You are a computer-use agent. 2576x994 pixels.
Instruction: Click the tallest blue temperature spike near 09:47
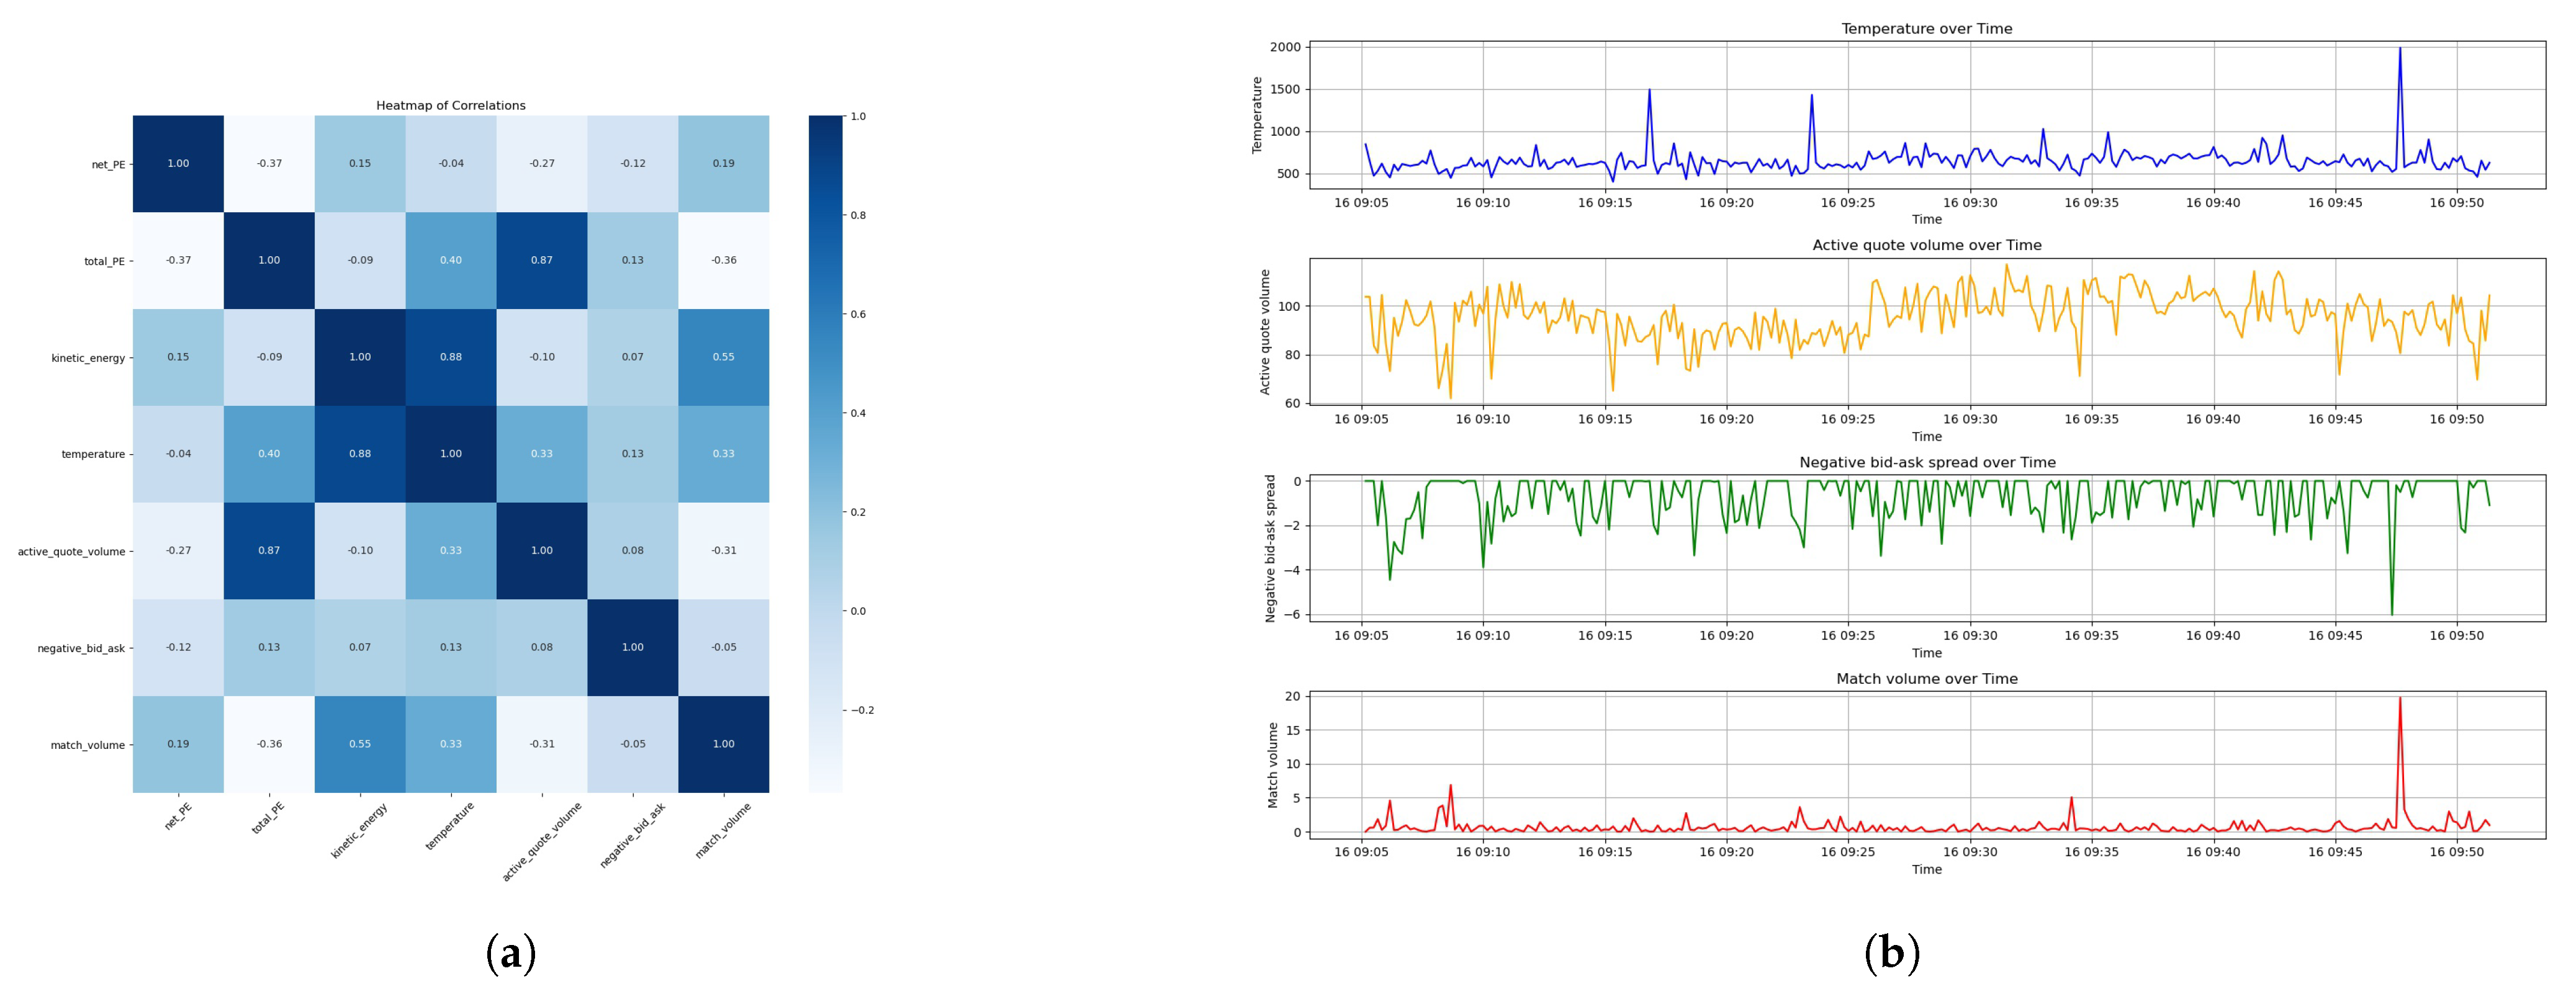[2399, 50]
